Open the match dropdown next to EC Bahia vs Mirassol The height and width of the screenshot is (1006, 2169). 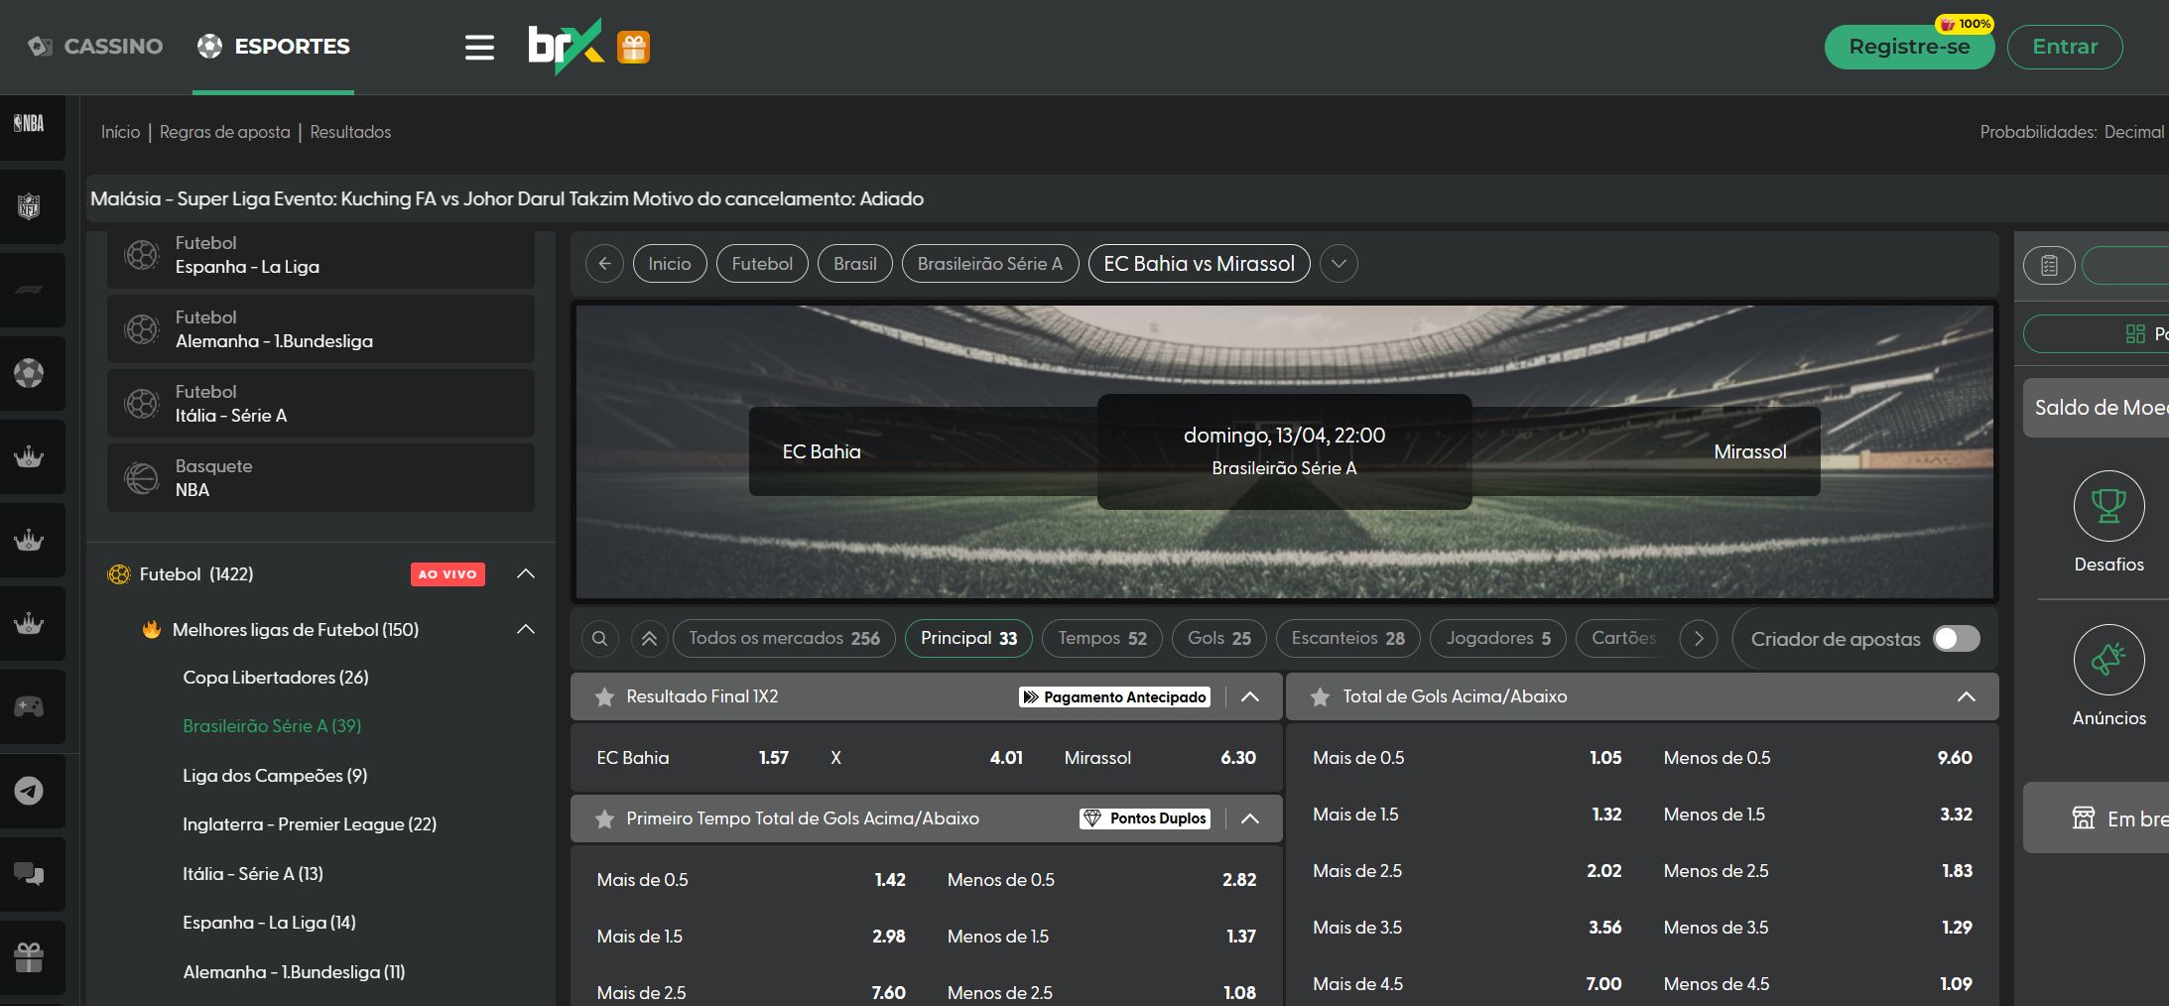click(1339, 264)
